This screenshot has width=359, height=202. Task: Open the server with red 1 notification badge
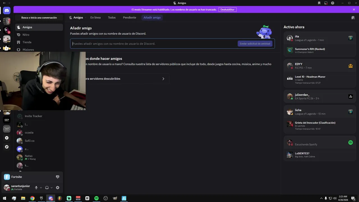click(x=7, y=30)
